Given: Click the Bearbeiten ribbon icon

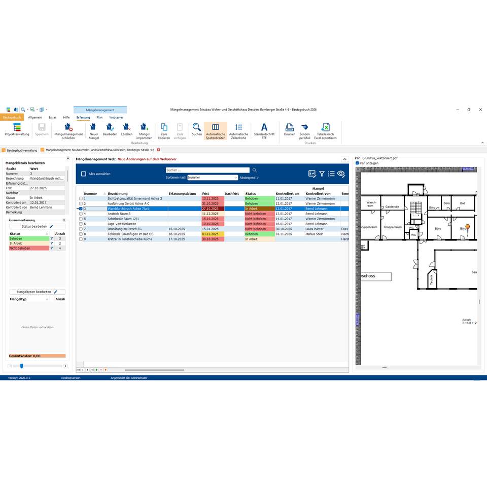Looking at the screenshot, I should point(110,129).
